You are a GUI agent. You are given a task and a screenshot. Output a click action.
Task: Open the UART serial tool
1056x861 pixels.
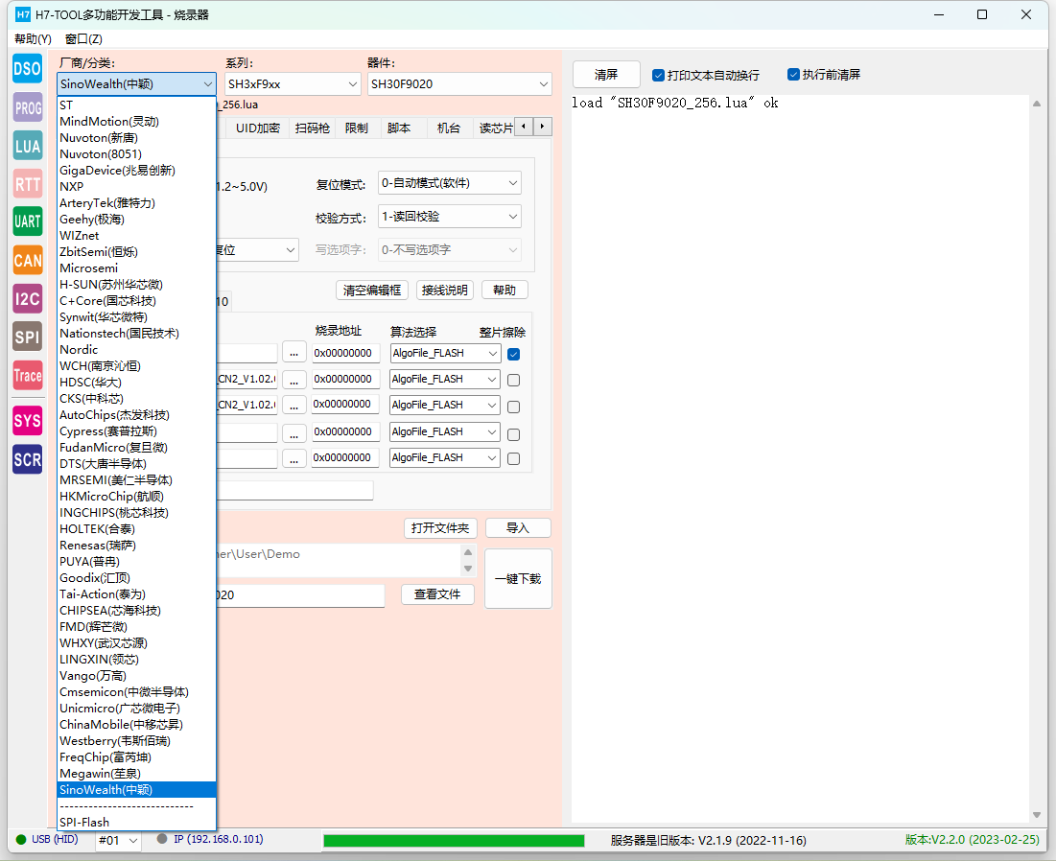pyautogui.click(x=28, y=221)
